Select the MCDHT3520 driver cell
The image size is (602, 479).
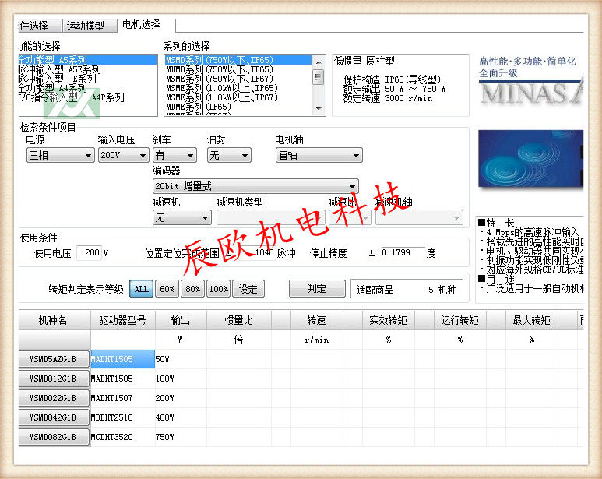click(x=122, y=437)
